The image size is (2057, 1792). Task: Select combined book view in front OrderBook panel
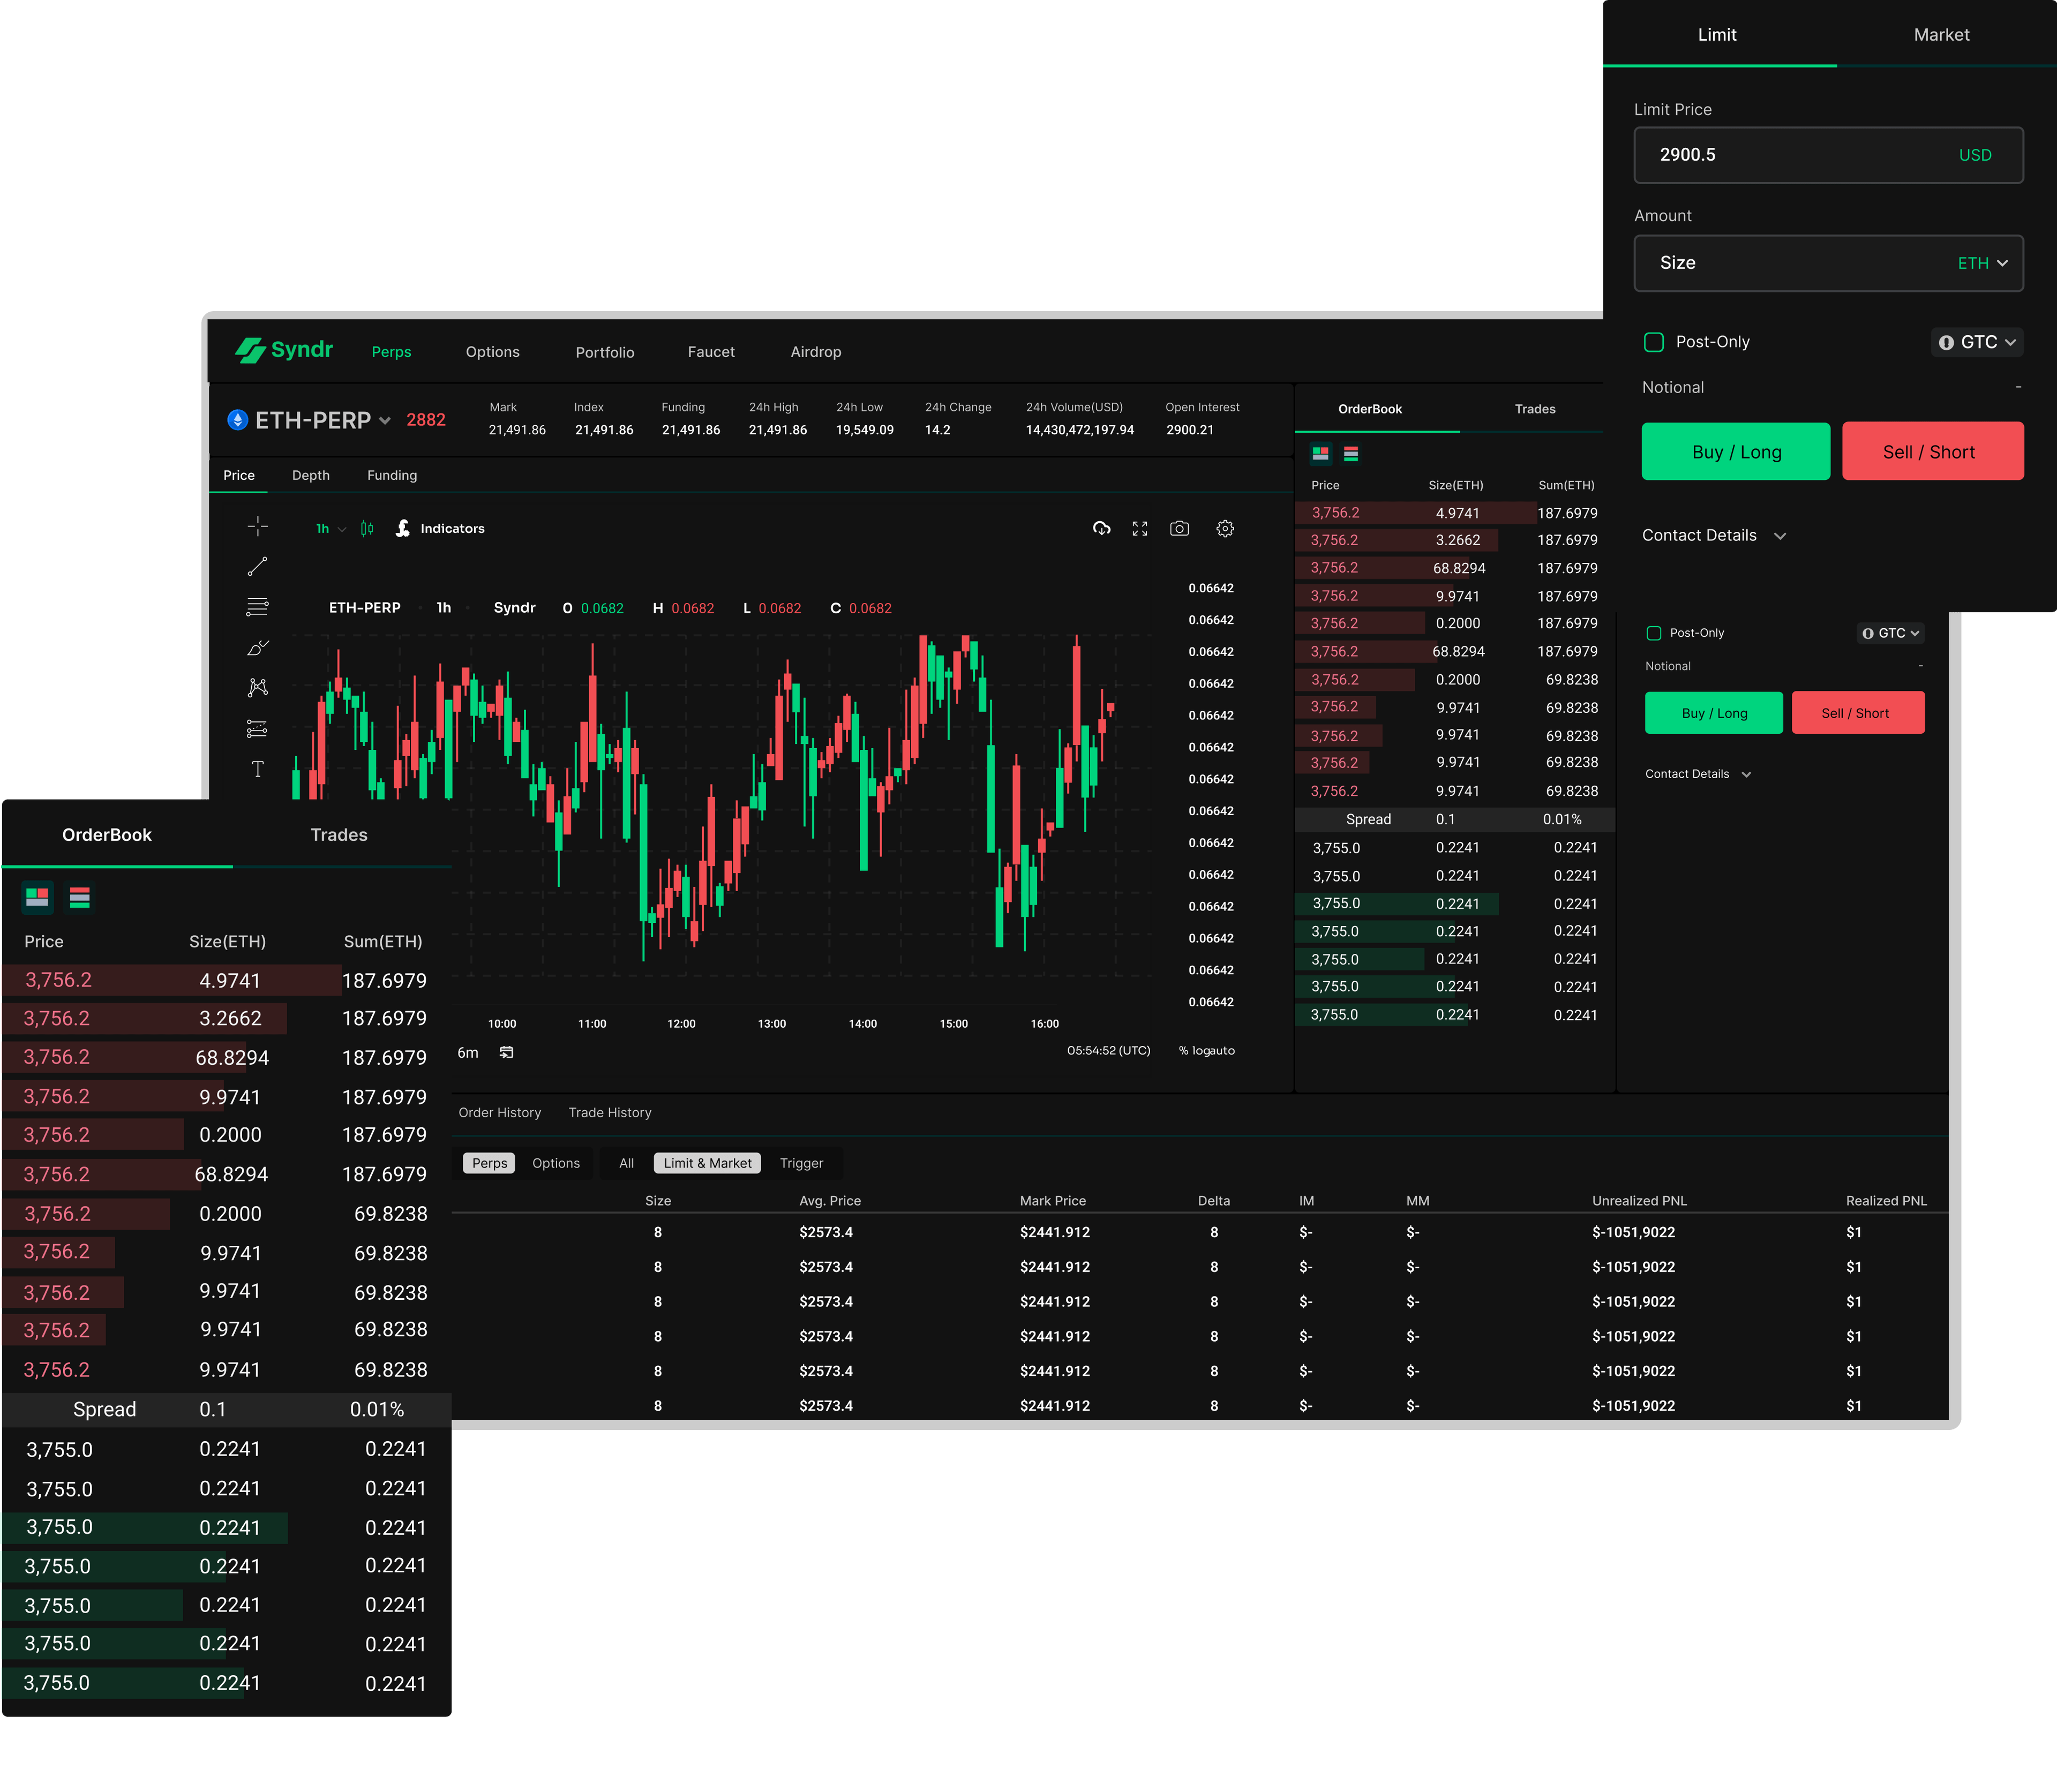point(38,897)
